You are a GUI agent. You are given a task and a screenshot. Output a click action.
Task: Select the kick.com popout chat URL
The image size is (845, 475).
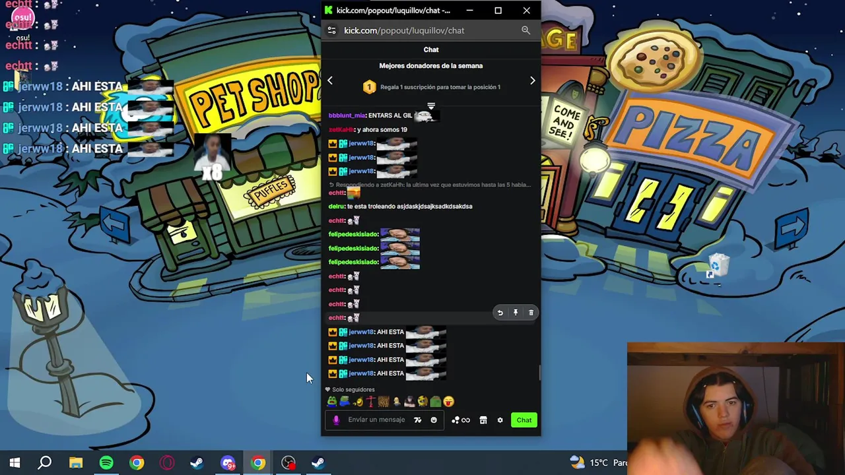[404, 30]
